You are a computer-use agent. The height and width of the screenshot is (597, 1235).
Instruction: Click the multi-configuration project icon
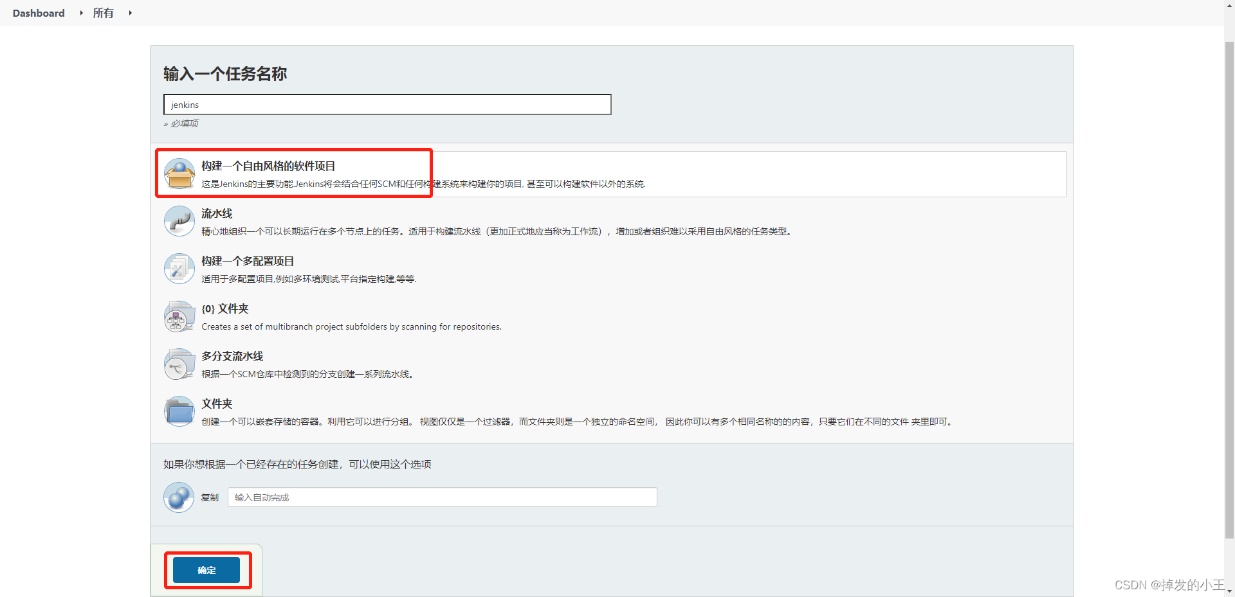pyautogui.click(x=179, y=269)
